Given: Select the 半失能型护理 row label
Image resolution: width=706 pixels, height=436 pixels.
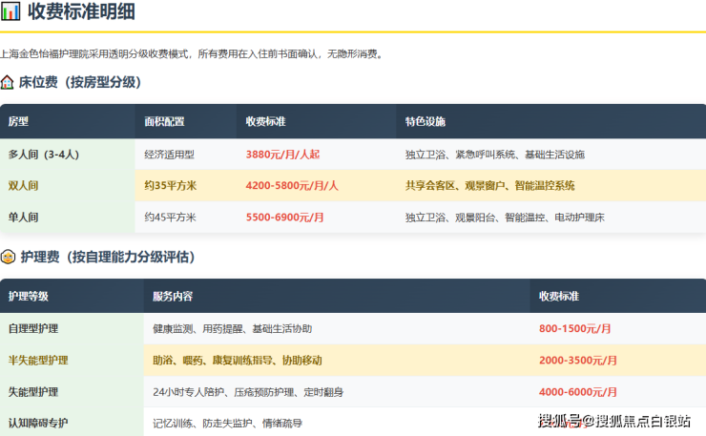Looking at the screenshot, I should coord(38,361).
